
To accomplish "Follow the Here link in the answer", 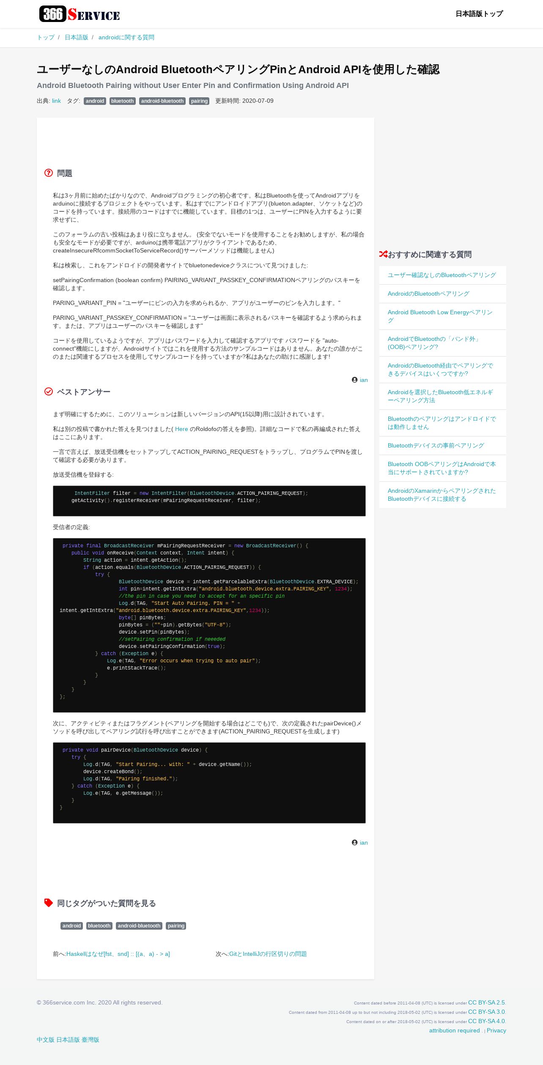I will point(181,429).
